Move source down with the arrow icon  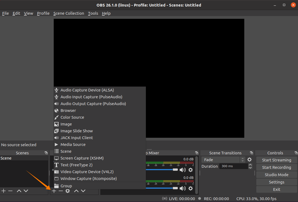pos(83,191)
